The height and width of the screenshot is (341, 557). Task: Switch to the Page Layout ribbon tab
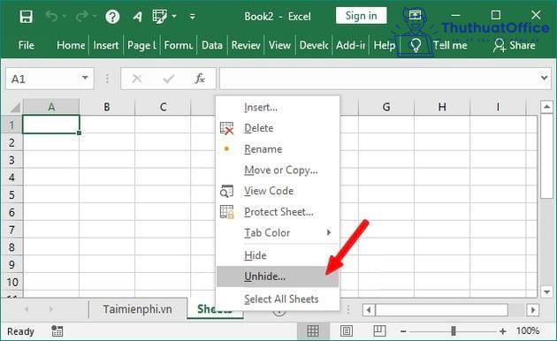coord(141,45)
